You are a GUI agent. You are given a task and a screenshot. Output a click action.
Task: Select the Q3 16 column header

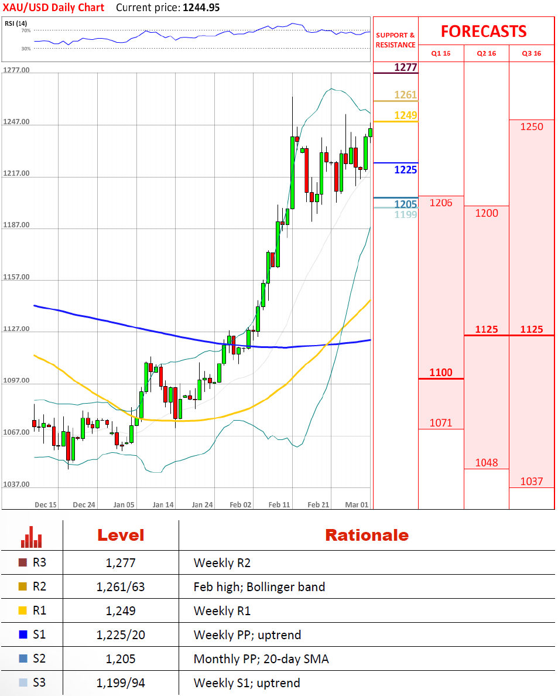pos(532,54)
